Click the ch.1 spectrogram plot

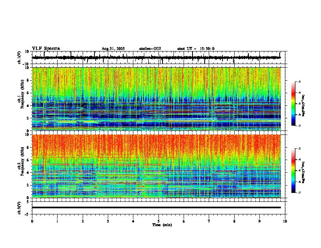156,99
